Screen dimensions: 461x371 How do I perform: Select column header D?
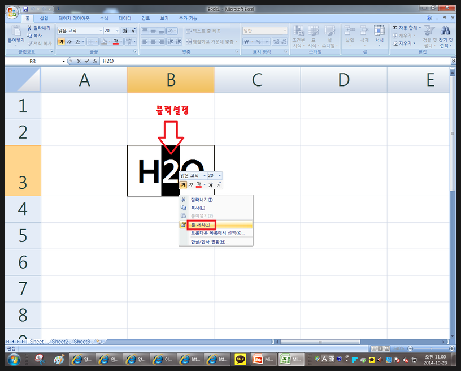[x=343, y=80]
